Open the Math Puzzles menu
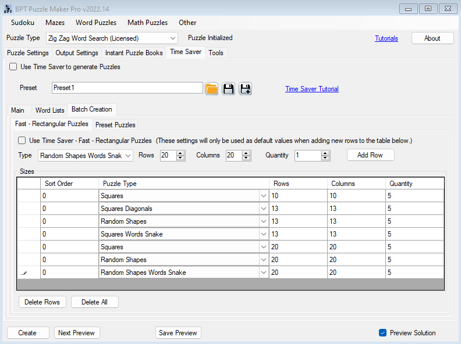Viewport: 461px width, 344px height. tap(148, 23)
